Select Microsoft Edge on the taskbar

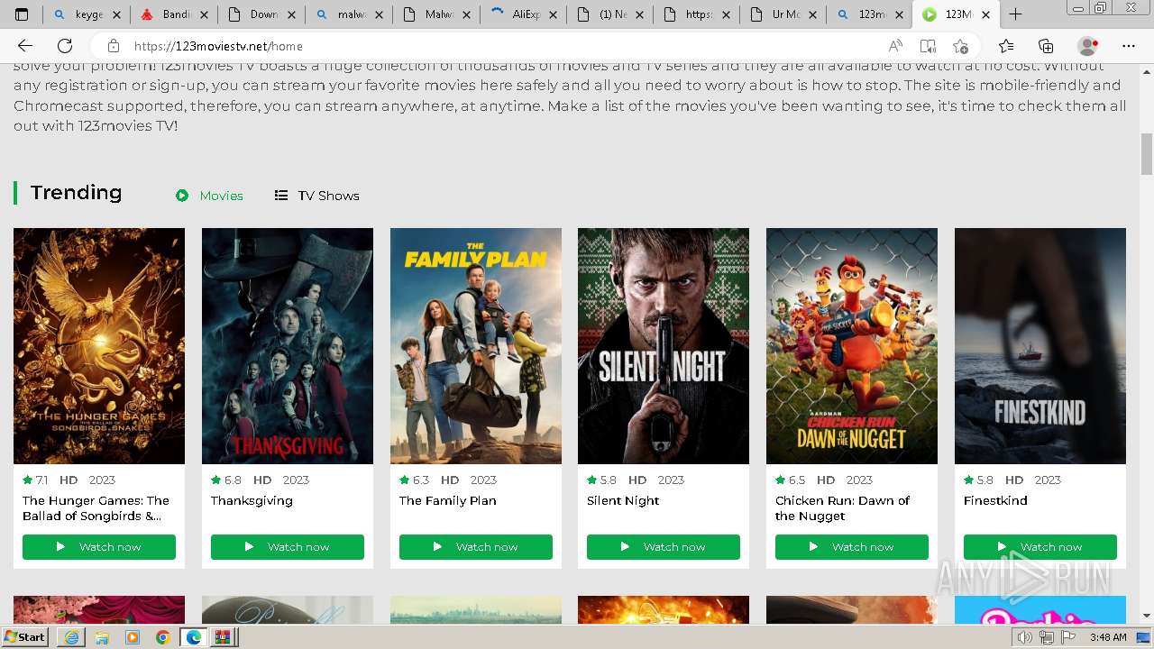pyautogui.click(x=193, y=637)
